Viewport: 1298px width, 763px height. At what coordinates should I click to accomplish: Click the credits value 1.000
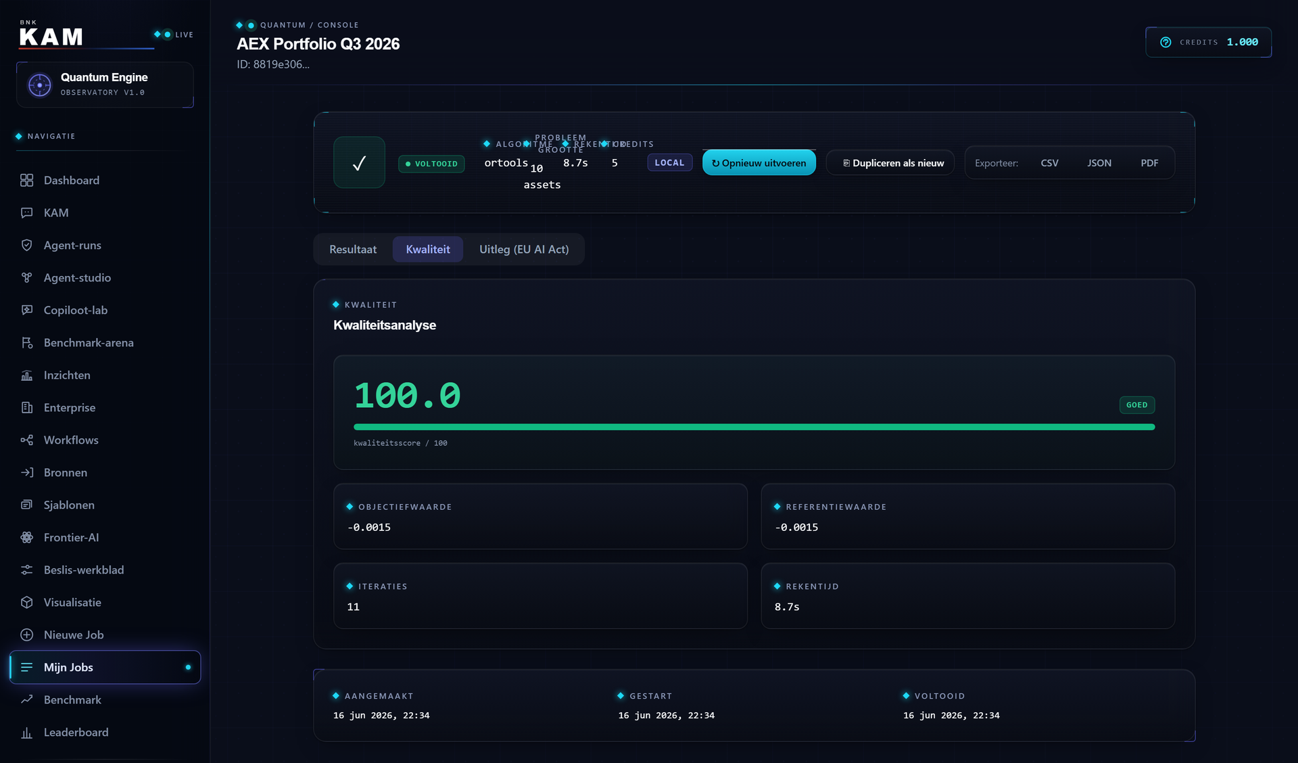[1243, 42]
